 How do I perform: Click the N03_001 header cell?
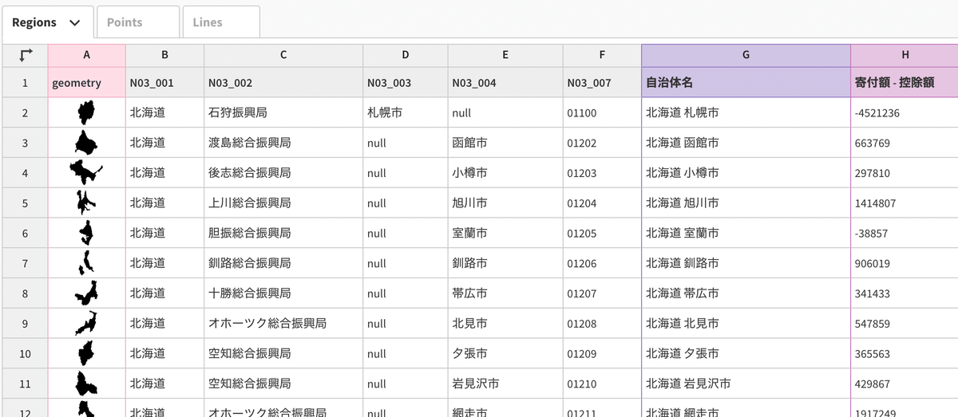(164, 82)
